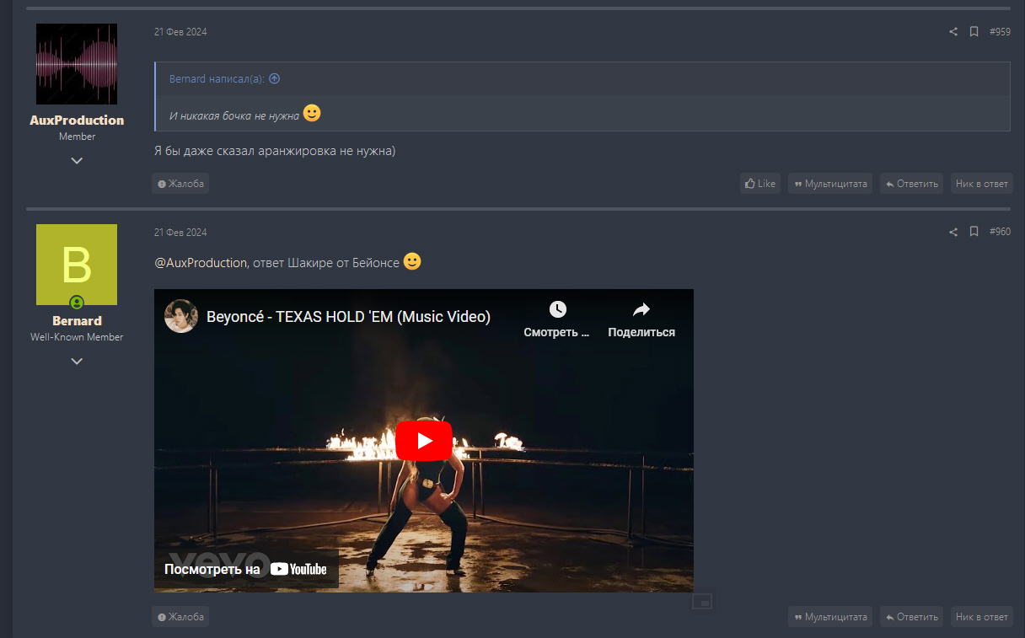Open AuxProduction avatar image
The height and width of the screenshot is (638, 1025).
(77, 64)
